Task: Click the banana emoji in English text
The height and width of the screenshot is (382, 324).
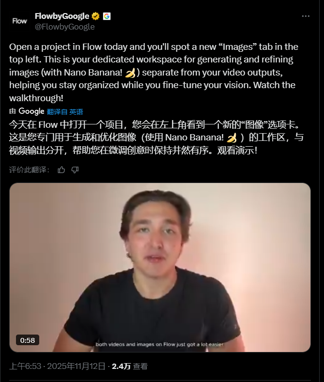Action: [130, 73]
